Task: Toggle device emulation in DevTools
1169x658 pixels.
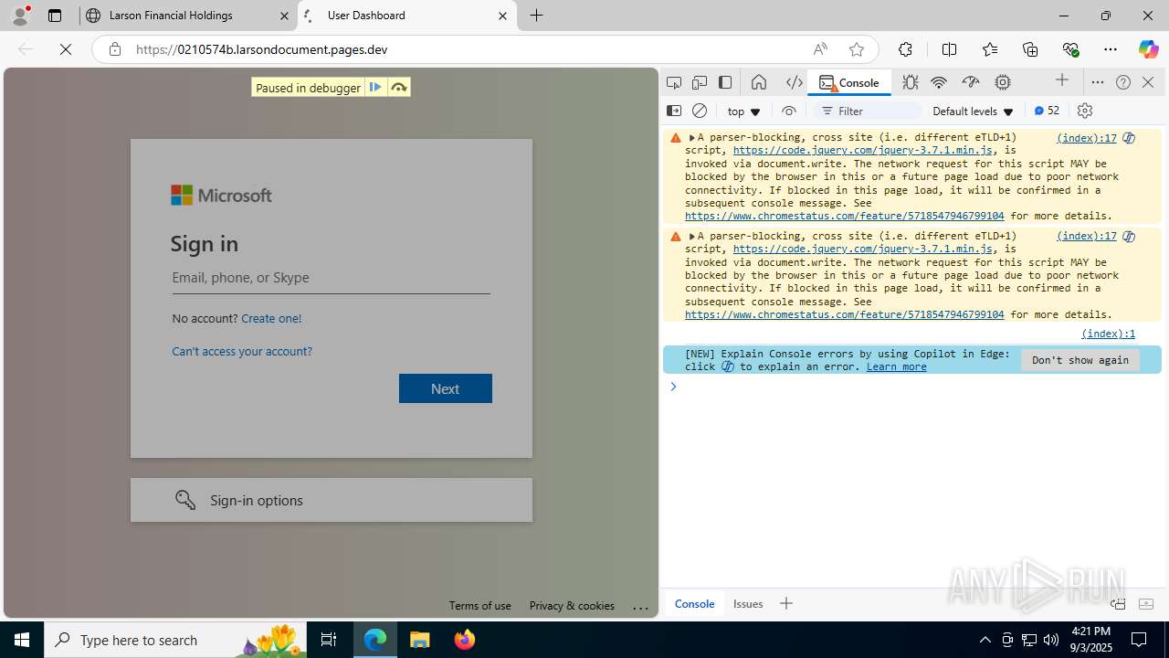Action: 700,82
